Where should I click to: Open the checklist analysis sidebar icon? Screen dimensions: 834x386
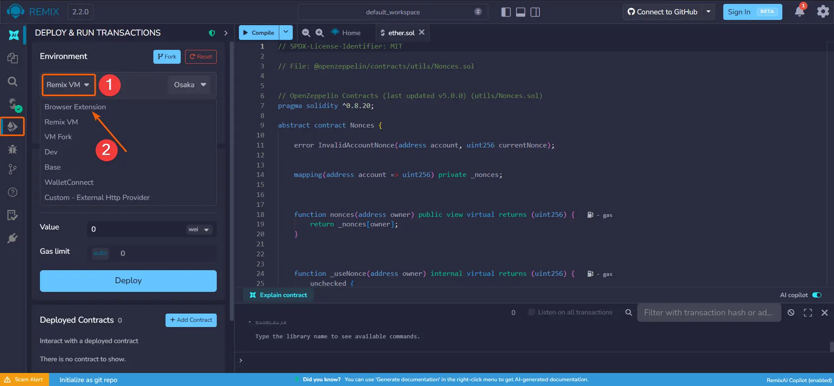coord(13,215)
